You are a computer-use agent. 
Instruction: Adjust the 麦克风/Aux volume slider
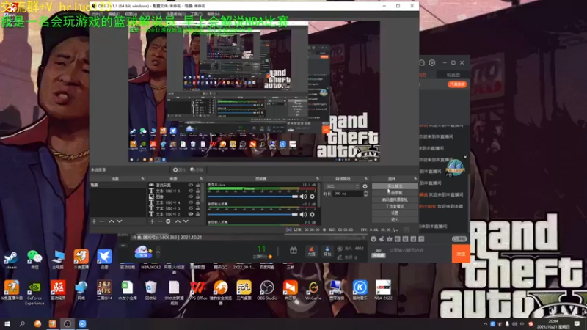coord(252,197)
